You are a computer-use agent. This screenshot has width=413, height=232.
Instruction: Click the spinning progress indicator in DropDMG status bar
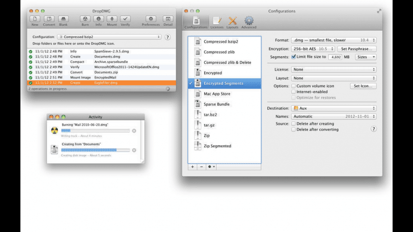168,89
